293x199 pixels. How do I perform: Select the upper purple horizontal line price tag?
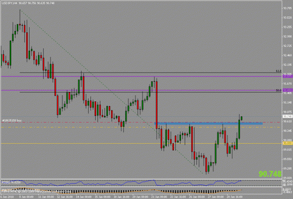click(287, 76)
